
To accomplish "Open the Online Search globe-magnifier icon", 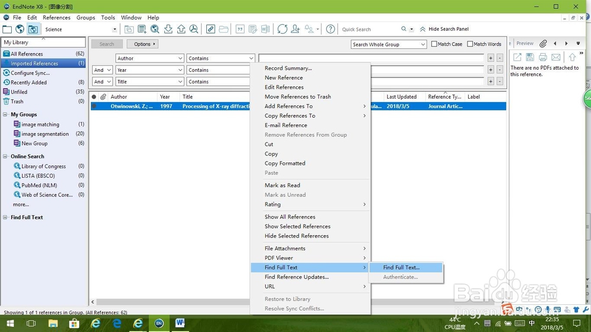I will click(155, 29).
